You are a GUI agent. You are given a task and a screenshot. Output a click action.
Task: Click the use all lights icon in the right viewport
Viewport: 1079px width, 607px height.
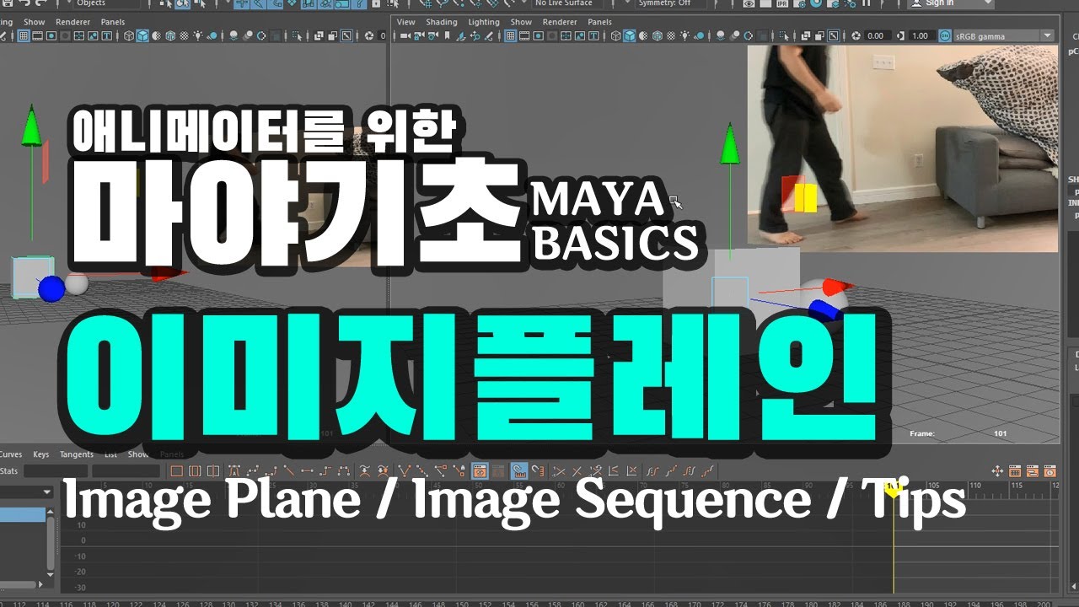coord(684,36)
